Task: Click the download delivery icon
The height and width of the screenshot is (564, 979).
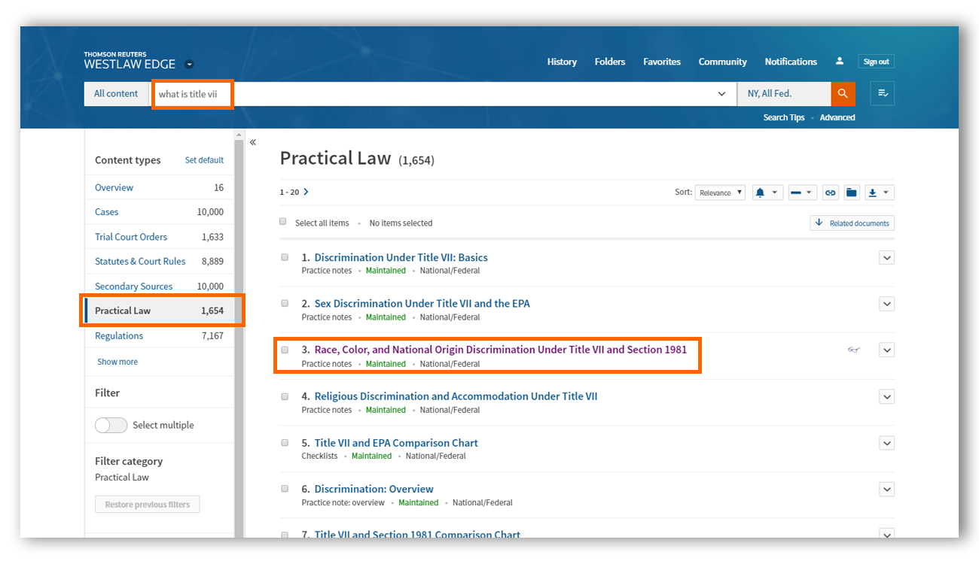Action: [872, 193]
